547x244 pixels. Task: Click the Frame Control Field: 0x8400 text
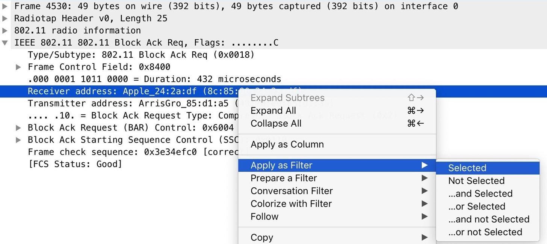(x=99, y=67)
